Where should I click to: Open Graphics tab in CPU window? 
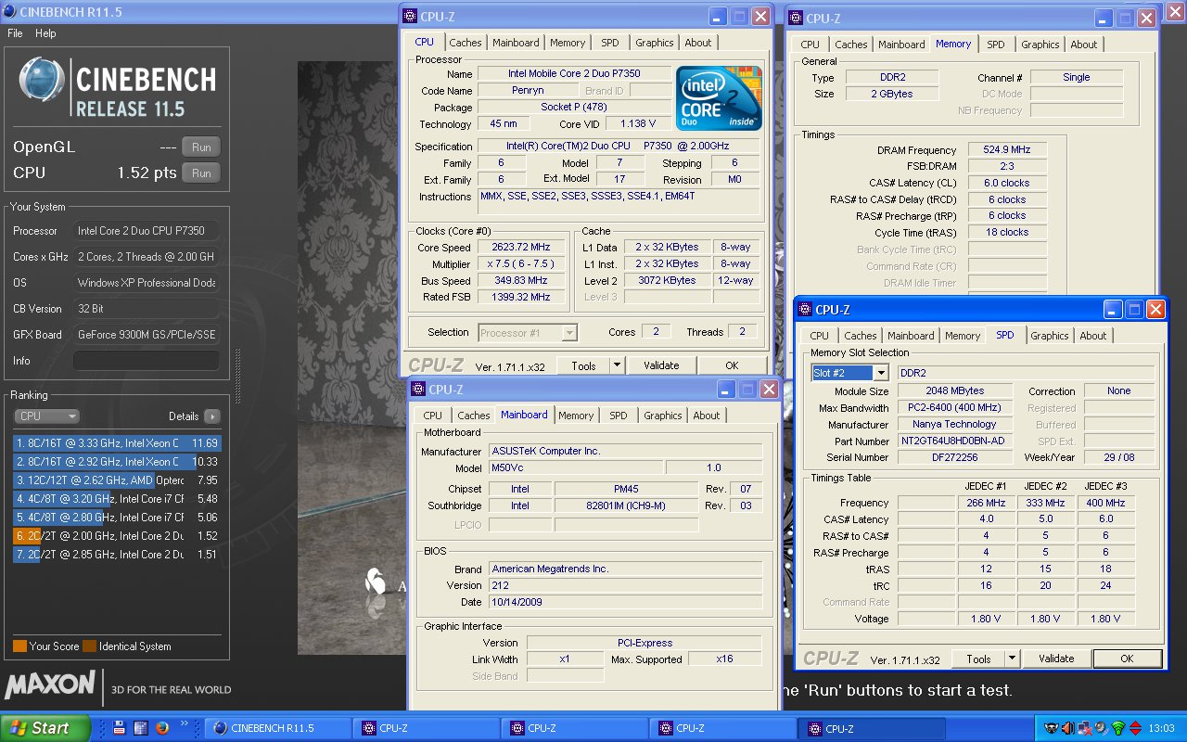click(x=655, y=43)
